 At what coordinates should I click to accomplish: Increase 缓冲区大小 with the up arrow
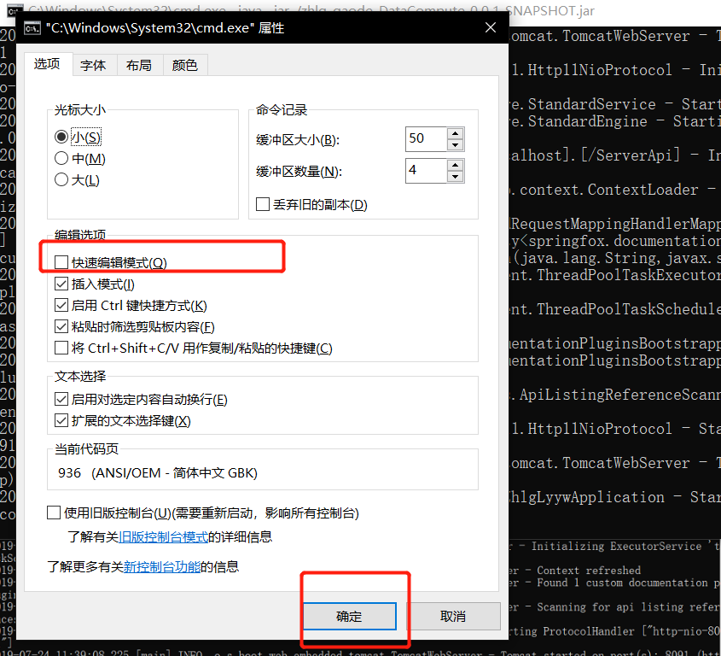click(456, 133)
